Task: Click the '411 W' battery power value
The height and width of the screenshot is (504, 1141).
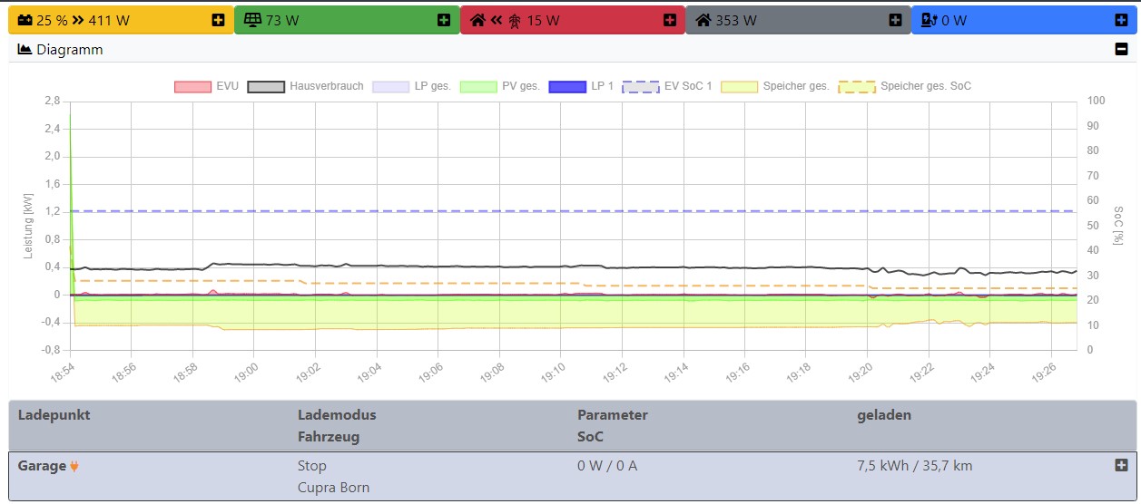Action: coord(109,20)
